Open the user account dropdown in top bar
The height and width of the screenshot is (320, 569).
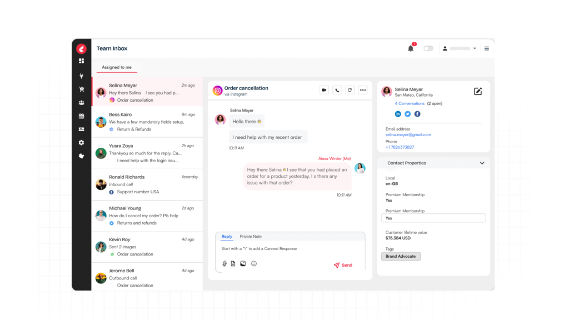[460, 48]
